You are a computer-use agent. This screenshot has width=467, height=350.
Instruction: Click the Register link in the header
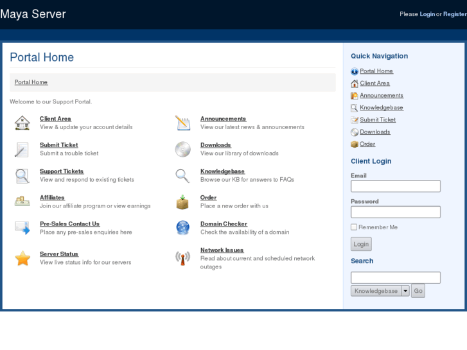tap(455, 14)
